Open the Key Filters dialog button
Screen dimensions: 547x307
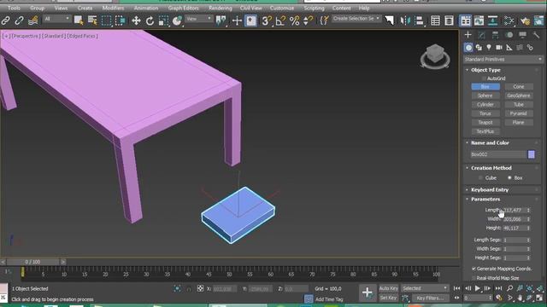point(430,298)
